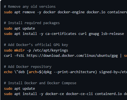Image resolution: width=127 pixels, height=100 pixels.
Task: Click the first 'sudo apt update' line under Install required packages
Action: 19,29
